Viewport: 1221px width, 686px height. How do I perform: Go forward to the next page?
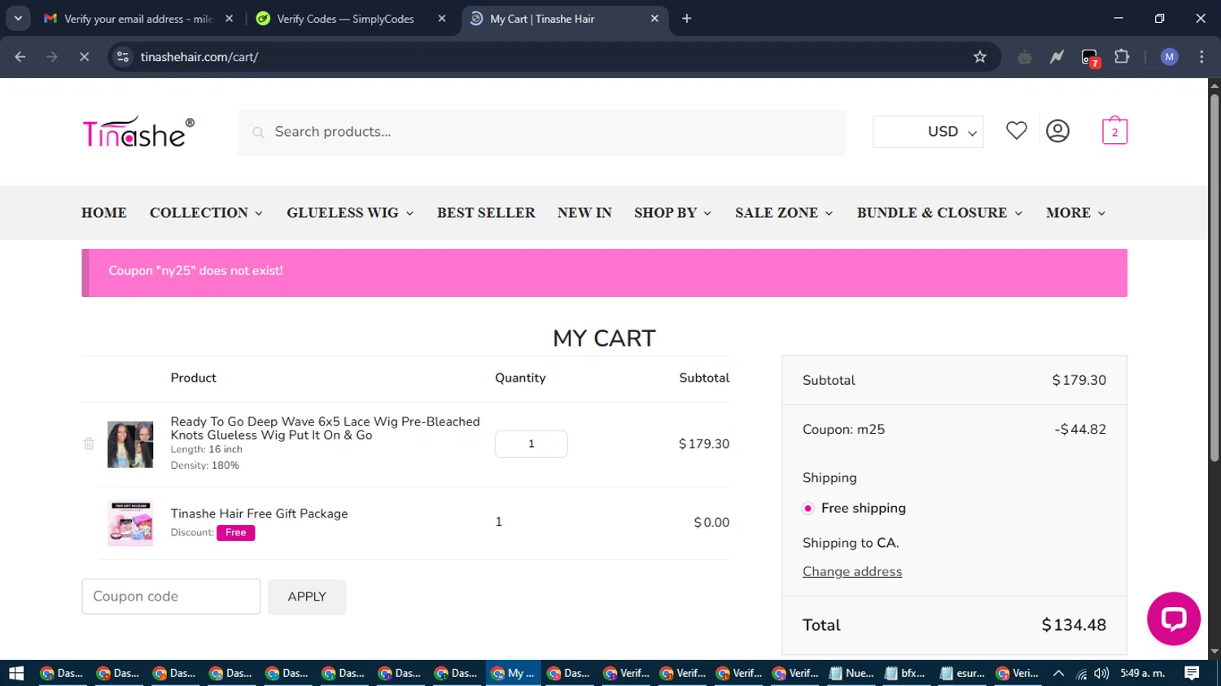click(52, 57)
